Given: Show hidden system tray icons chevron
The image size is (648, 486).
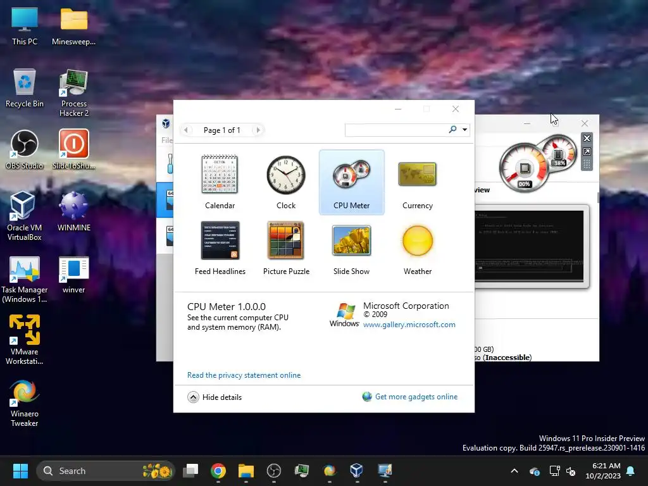Looking at the screenshot, I should 514,471.
